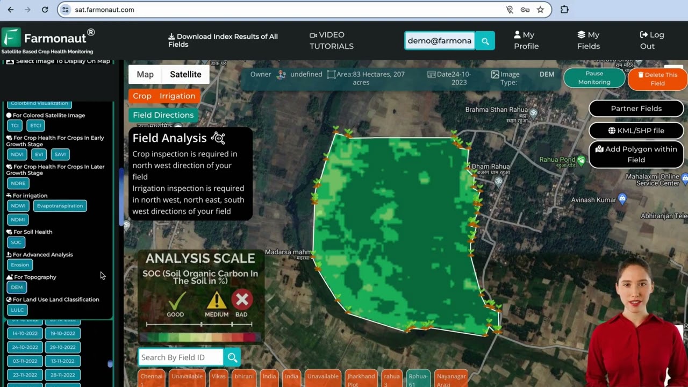Load imagery date 23-11-2022
The width and height of the screenshot is (688, 387).
25,375
